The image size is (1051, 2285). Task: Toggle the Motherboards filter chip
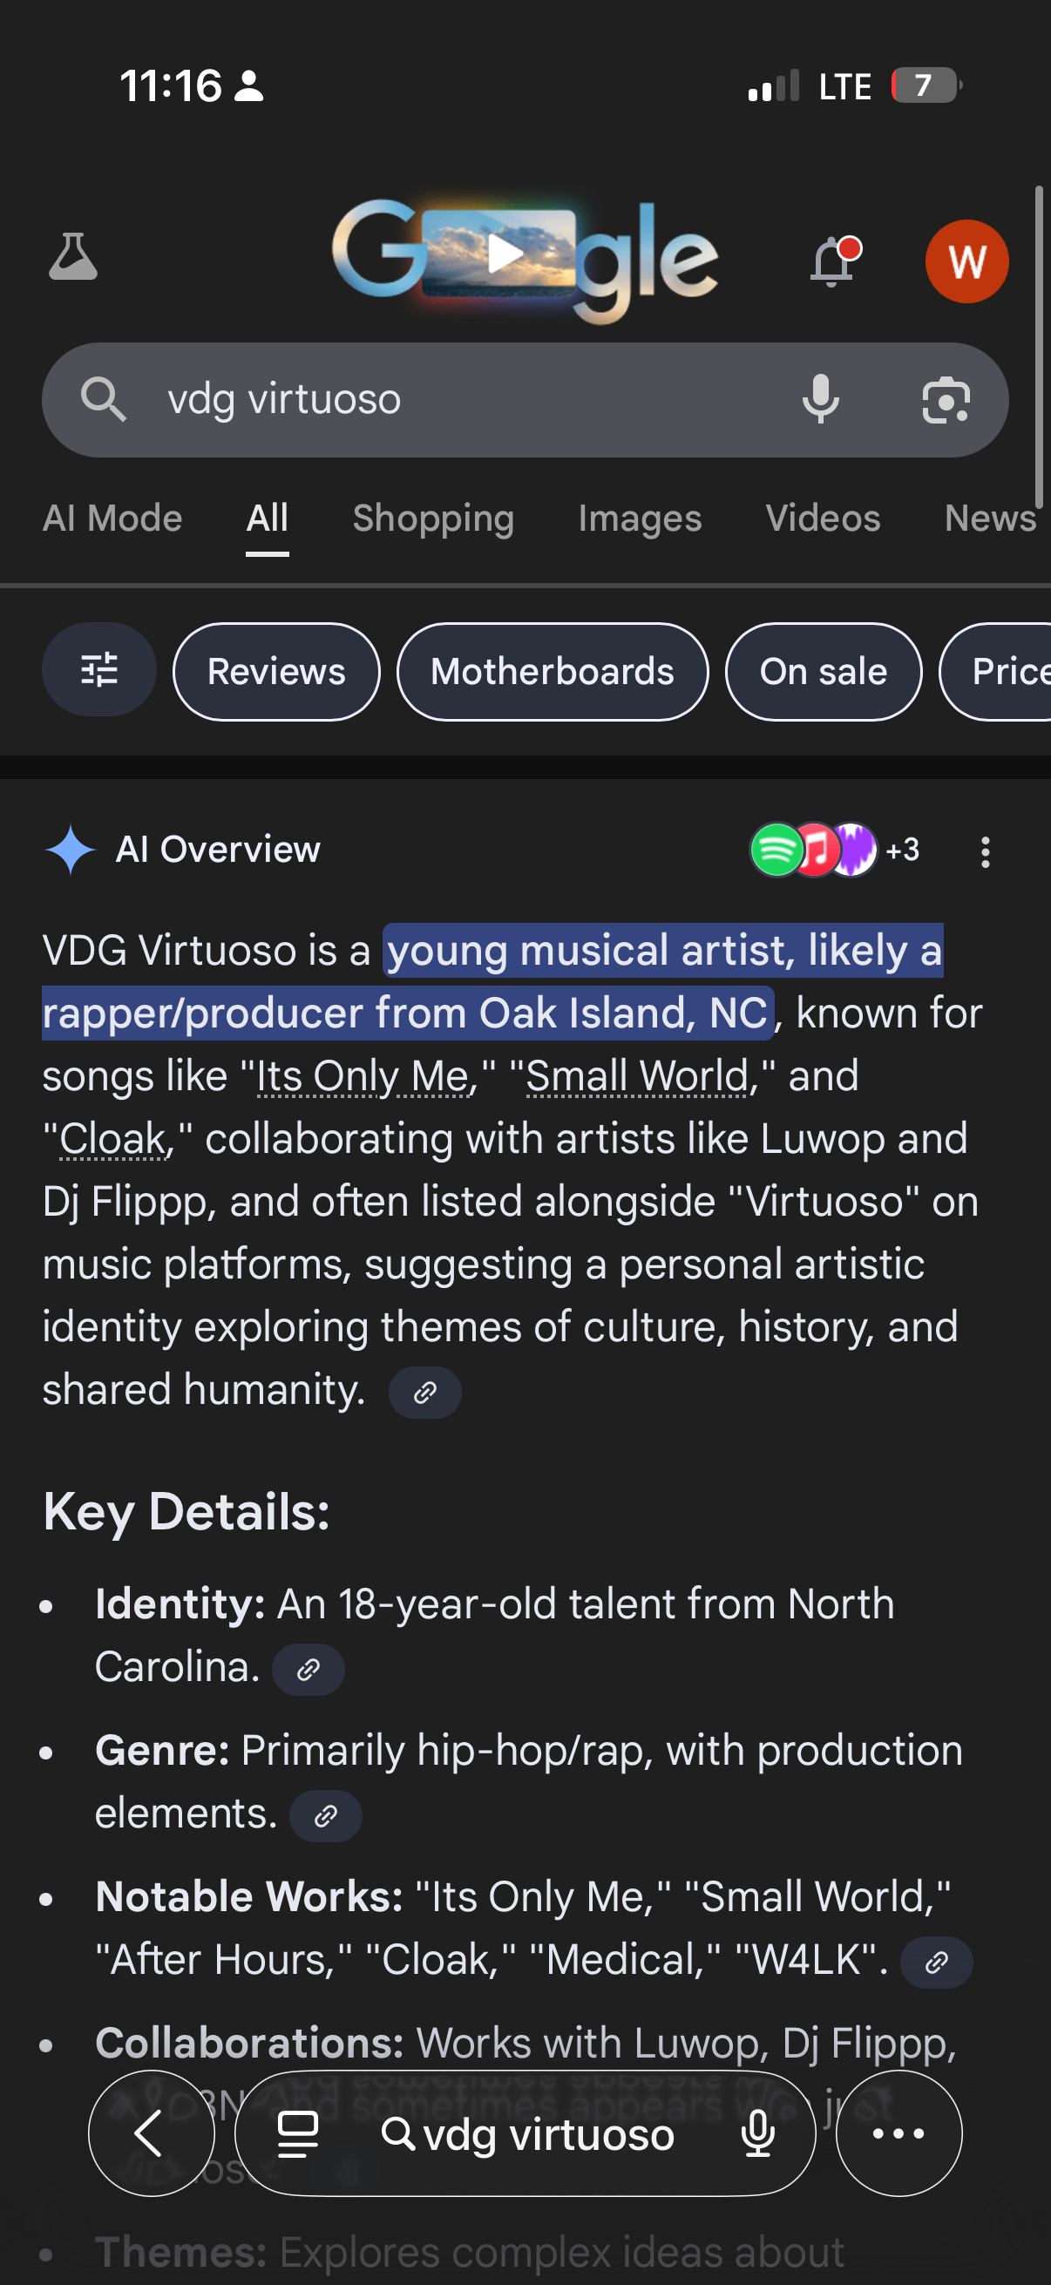point(552,672)
